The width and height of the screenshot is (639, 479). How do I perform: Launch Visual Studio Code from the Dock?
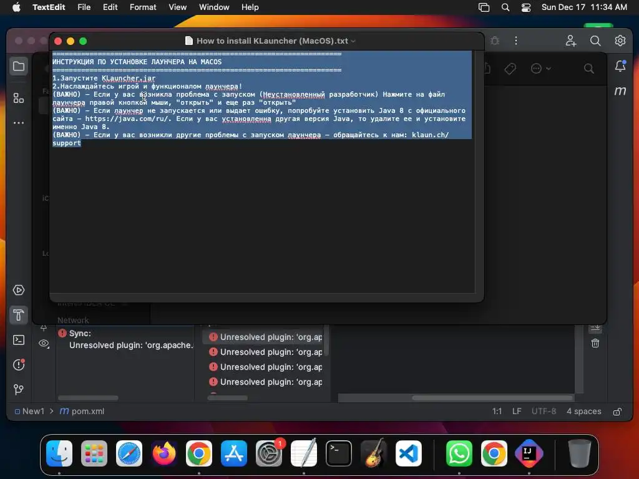(x=408, y=453)
